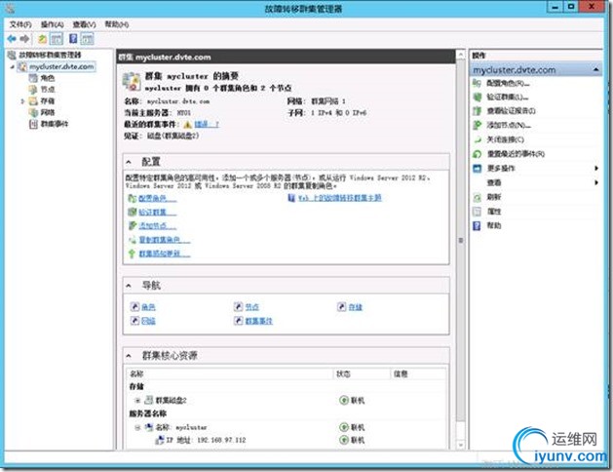The height and width of the screenshot is (472, 613).
Task: Click the center pane scroll down arrow
Action: tap(461, 445)
